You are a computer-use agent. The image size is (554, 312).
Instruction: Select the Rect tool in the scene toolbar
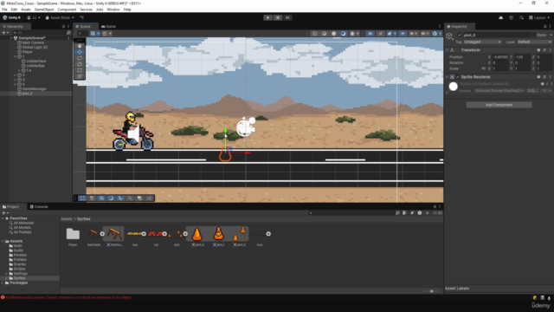coord(80,70)
